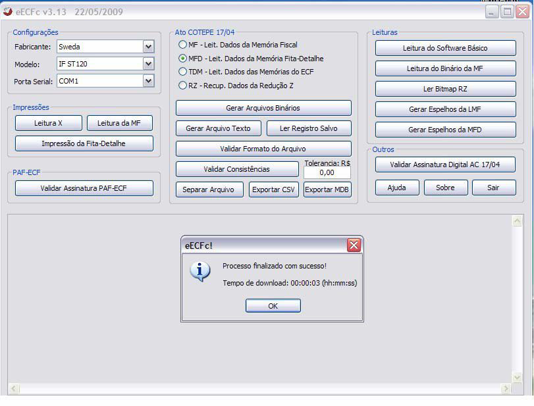Select TDM - Leit. Dados das Memórias do ECF
Screen dimensions: 534x406
183,72
